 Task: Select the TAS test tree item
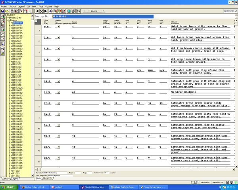tap(17, 41)
